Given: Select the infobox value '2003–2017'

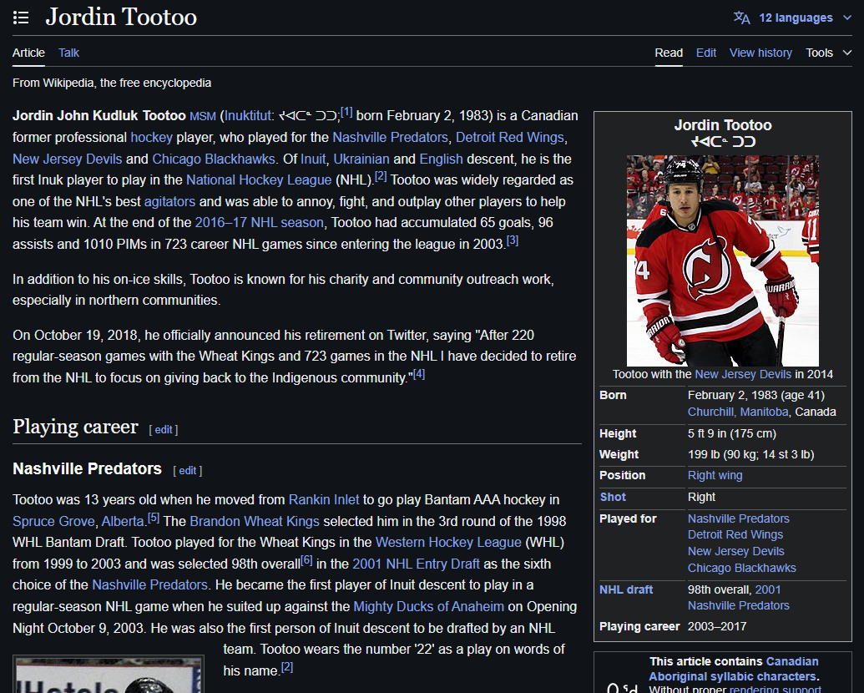Looking at the screenshot, I should pos(717,626).
